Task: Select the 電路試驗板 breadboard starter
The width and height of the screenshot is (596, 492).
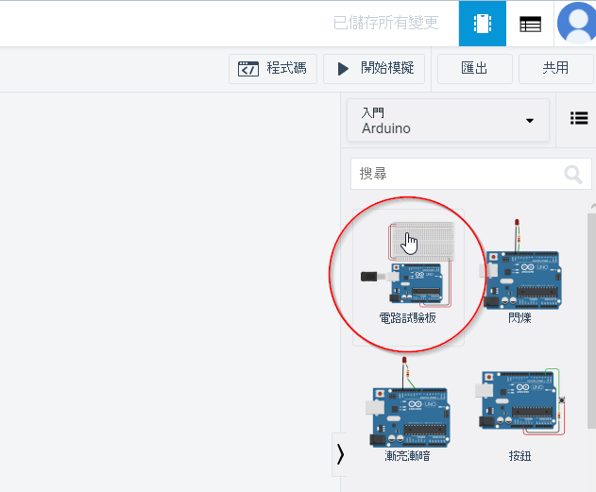Action: (x=408, y=276)
